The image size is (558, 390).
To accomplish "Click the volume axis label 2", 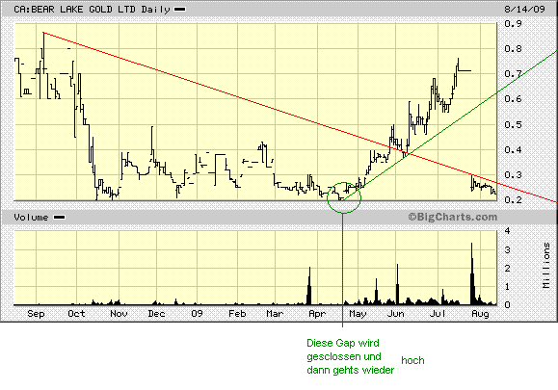I will (x=508, y=268).
